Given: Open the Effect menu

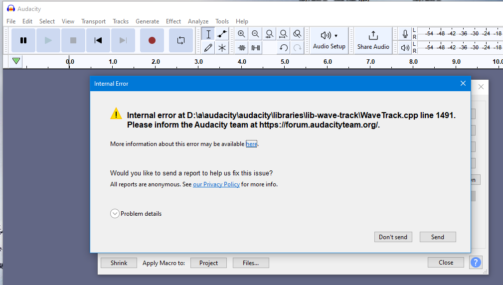Looking at the screenshot, I should pos(173,21).
